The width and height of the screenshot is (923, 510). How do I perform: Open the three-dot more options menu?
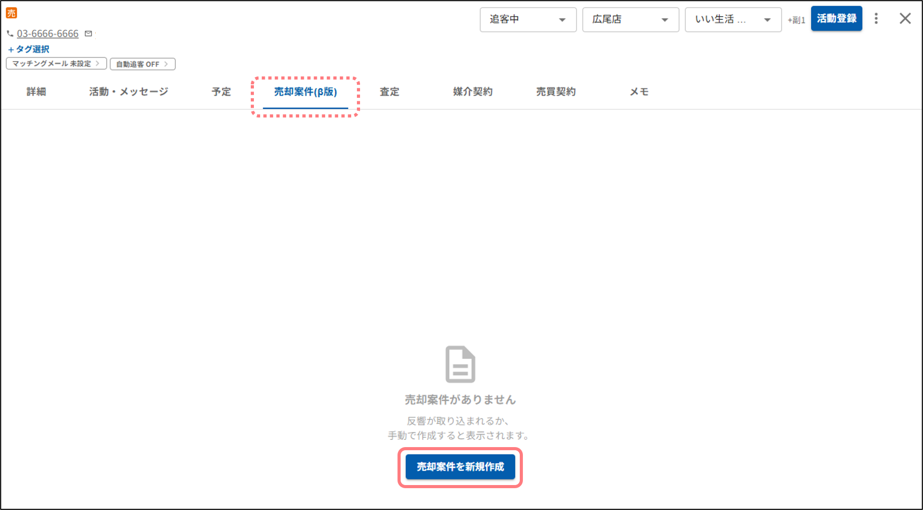(876, 19)
